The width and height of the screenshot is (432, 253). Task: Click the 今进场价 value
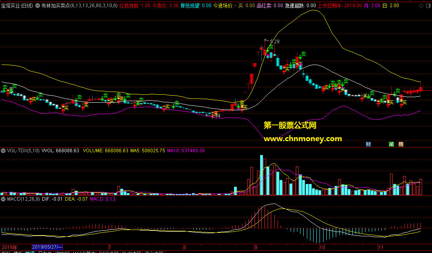point(225,6)
